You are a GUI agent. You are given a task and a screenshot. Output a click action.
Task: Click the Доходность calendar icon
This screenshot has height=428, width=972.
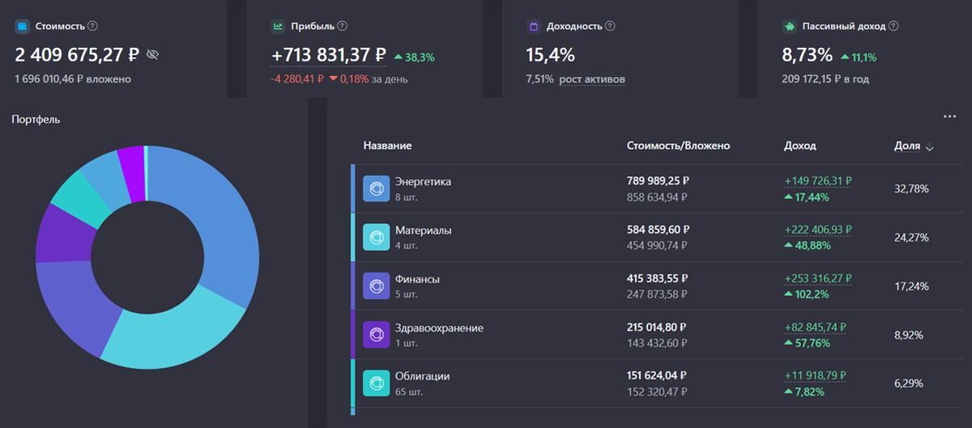(x=534, y=26)
